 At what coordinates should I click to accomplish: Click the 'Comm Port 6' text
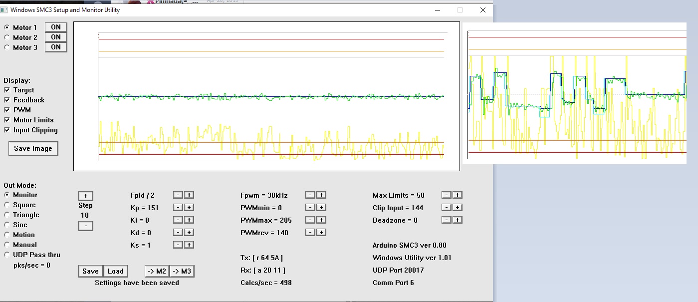point(393,283)
